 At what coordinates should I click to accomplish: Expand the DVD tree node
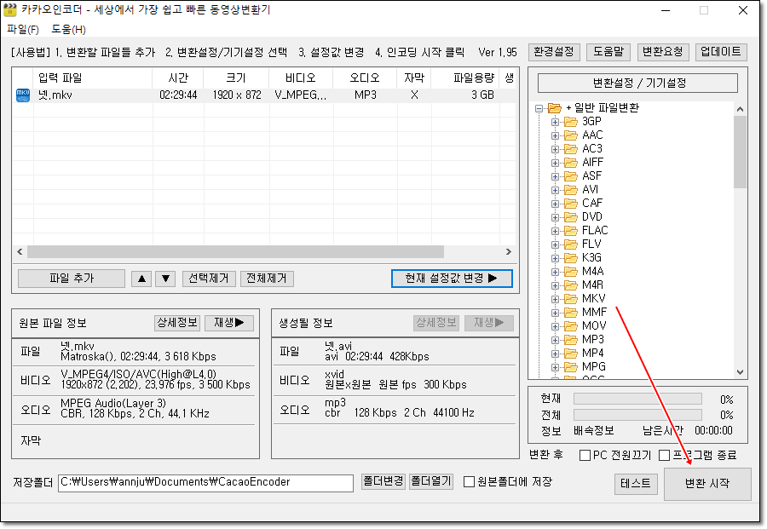click(555, 217)
